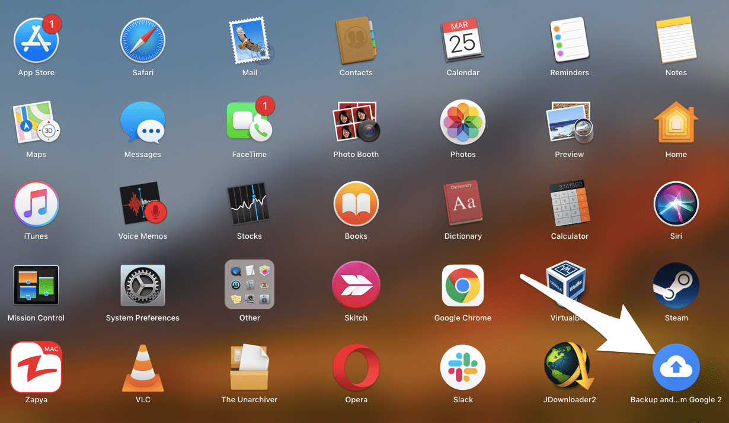
Task: Open the App Store app
Action: (x=36, y=40)
